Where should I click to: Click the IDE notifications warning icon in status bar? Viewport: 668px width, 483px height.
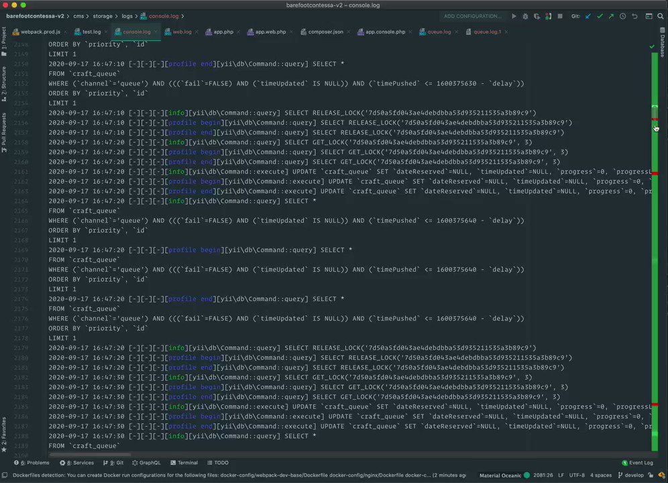point(661,475)
